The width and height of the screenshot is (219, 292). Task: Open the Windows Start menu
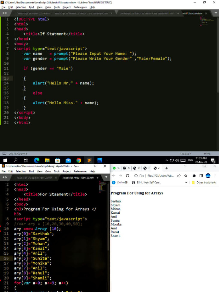5,160
